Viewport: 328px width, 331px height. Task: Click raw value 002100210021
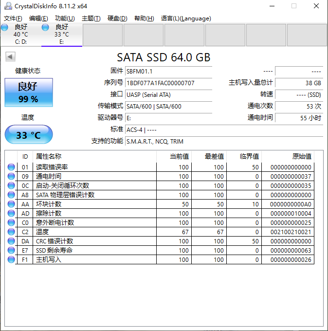[x=291, y=232]
